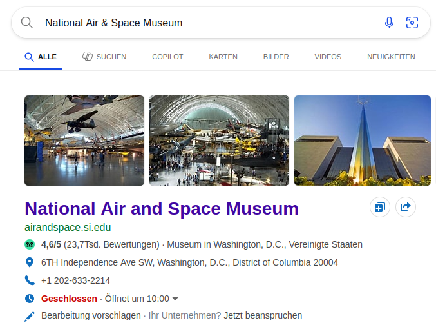Click Jetzt beanspruchen link

[x=263, y=315]
